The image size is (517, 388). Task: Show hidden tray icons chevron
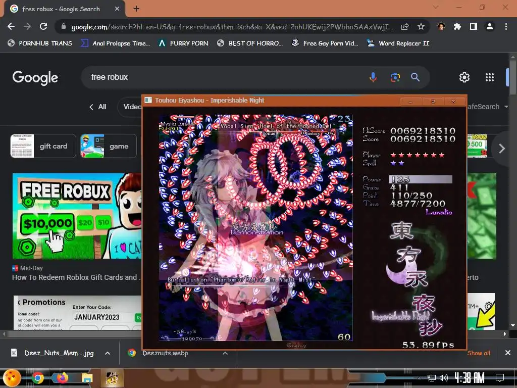[x=420, y=378]
